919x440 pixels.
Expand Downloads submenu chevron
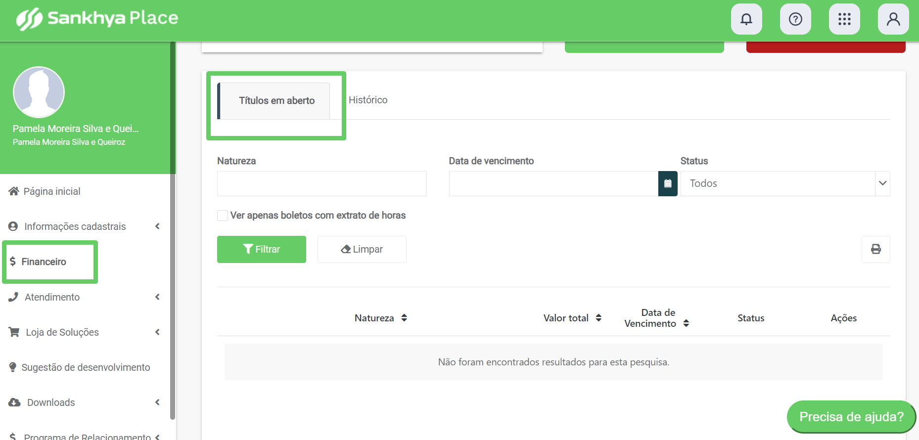157,402
